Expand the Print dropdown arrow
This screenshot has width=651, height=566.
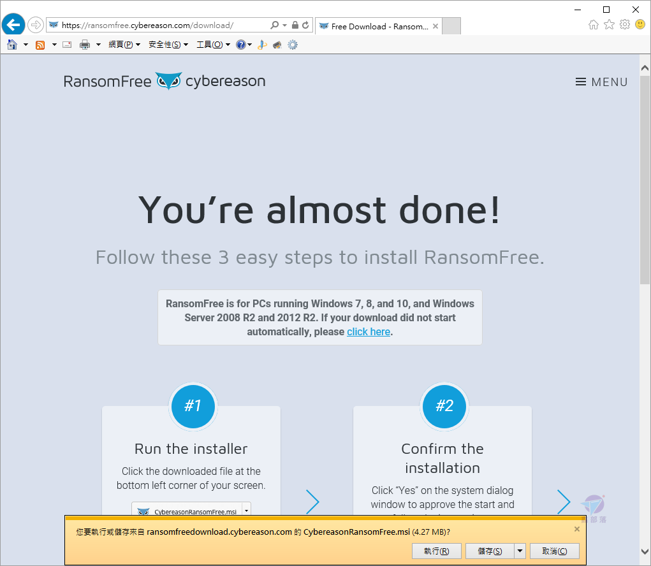click(x=98, y=45)
